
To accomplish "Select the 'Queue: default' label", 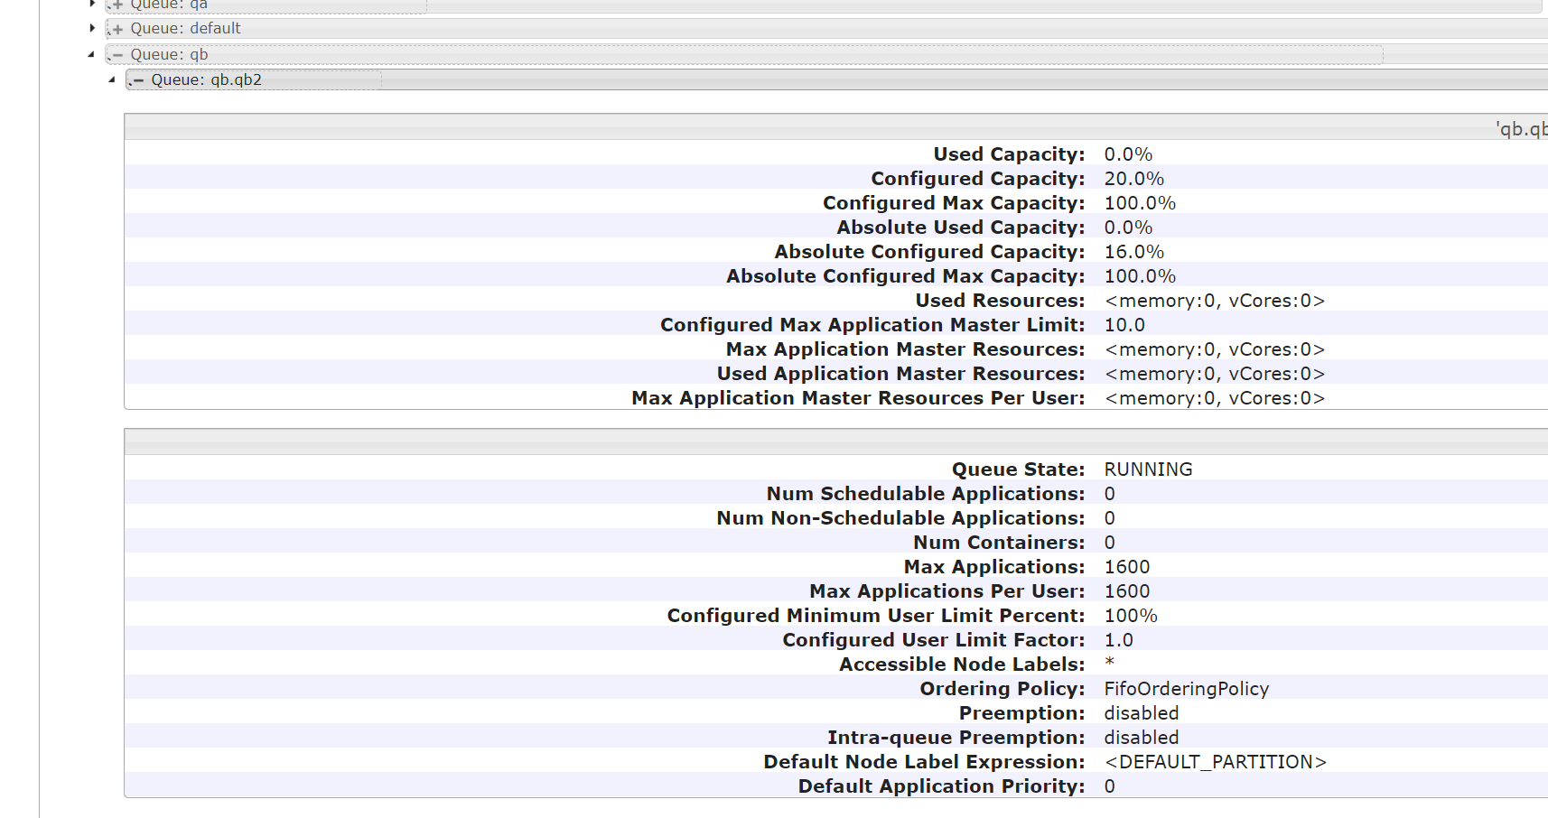I will tap(186, 28).
